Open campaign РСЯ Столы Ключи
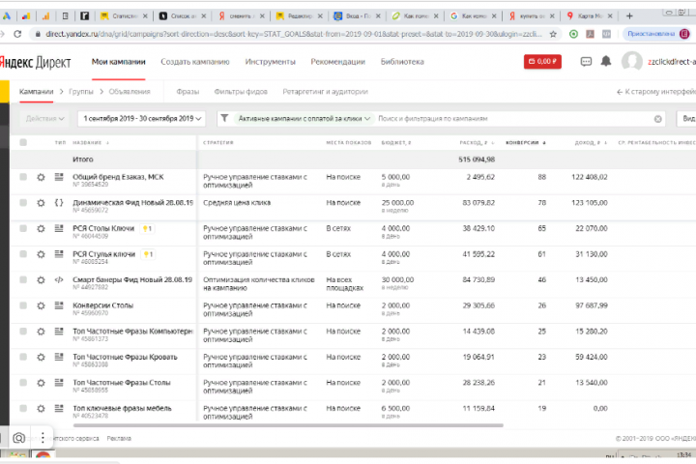The width and height of the screenshot is (696, 464). pyautogui.click(x=103, y=228)
